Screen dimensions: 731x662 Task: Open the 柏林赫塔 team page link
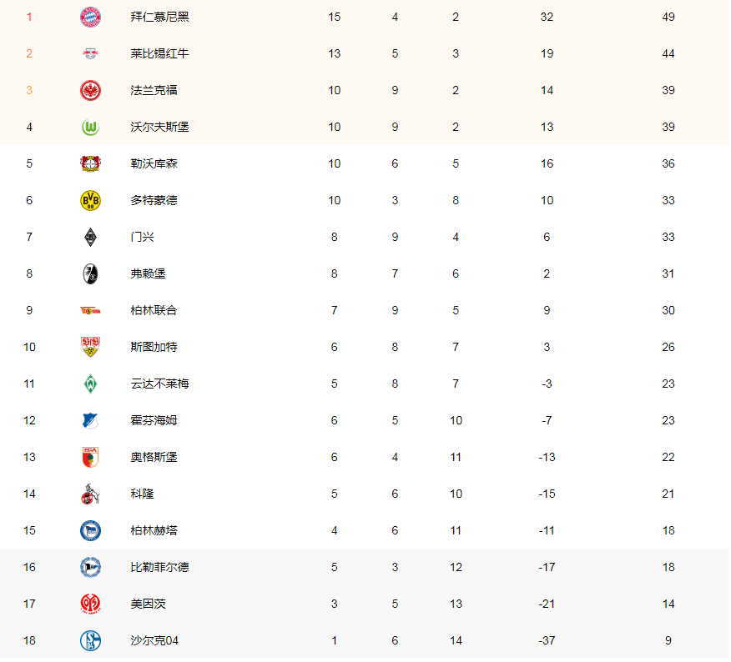[154, 530]
